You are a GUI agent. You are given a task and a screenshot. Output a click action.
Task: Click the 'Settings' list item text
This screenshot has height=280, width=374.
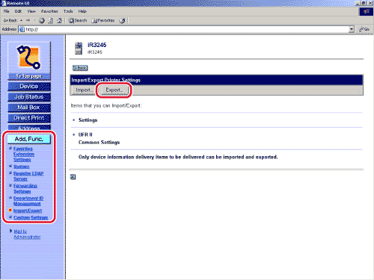[x=88, y=120]
